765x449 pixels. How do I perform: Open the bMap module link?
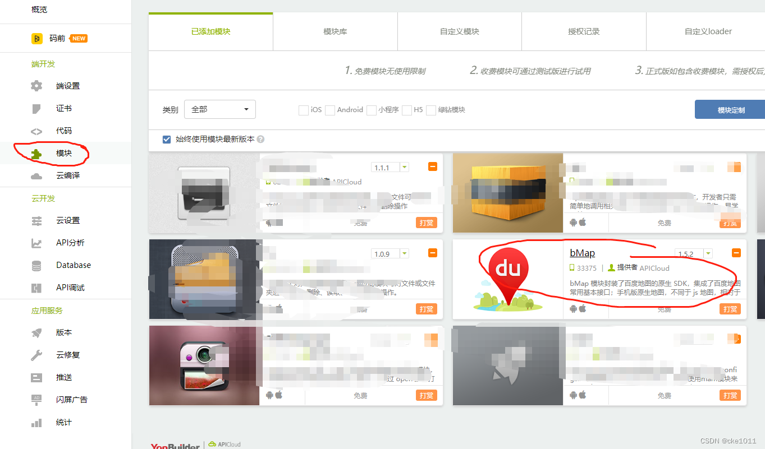(x=581, y=253)
